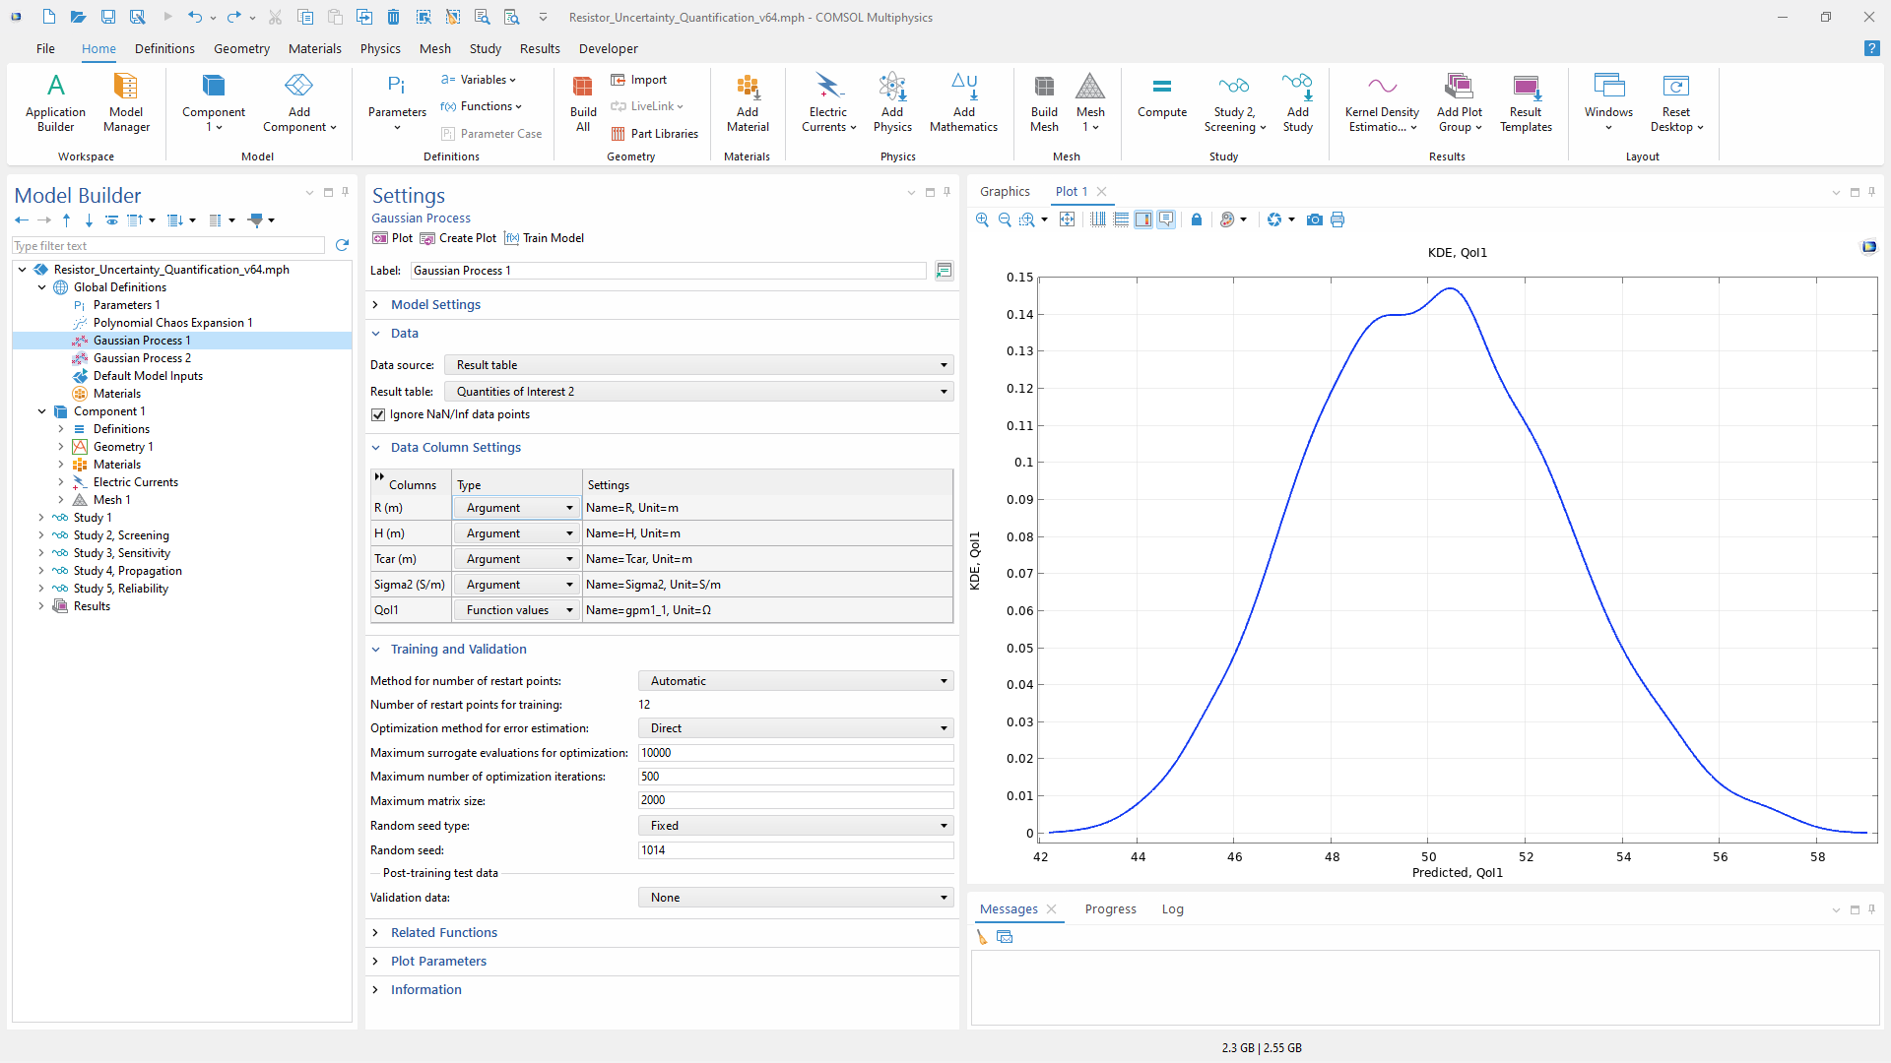The height and width of the screenshot is (1063, 1891).
Task: Toggle the plot lock icon
Action: coord(1196,219)
